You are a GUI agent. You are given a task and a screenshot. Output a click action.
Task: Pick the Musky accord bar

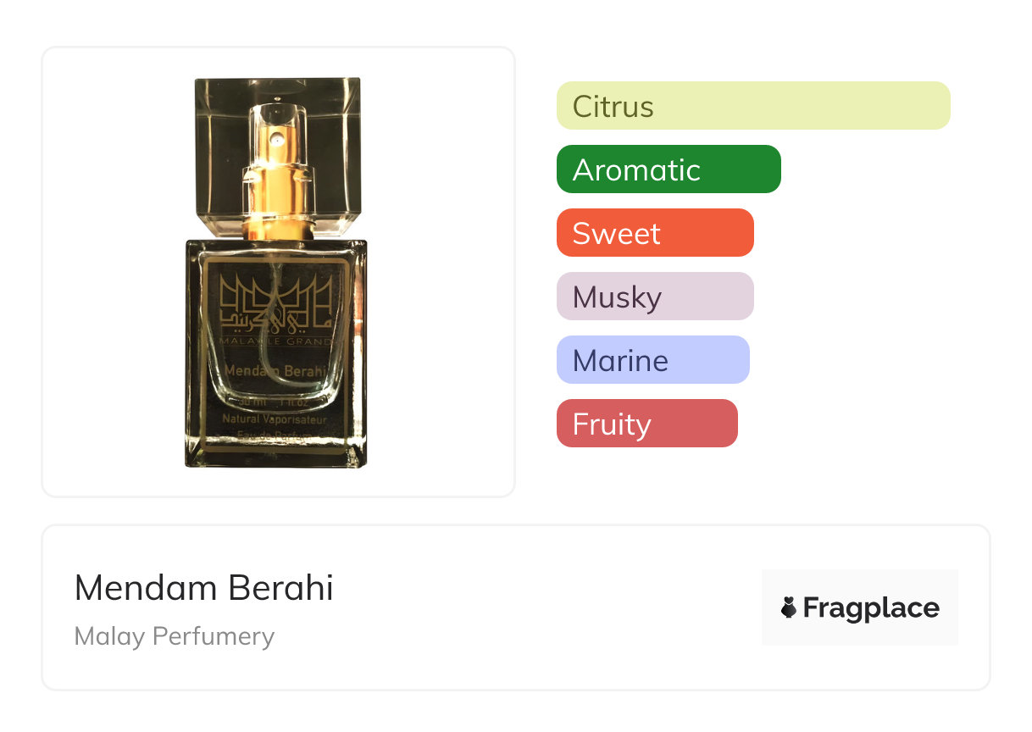coord(655,297)
